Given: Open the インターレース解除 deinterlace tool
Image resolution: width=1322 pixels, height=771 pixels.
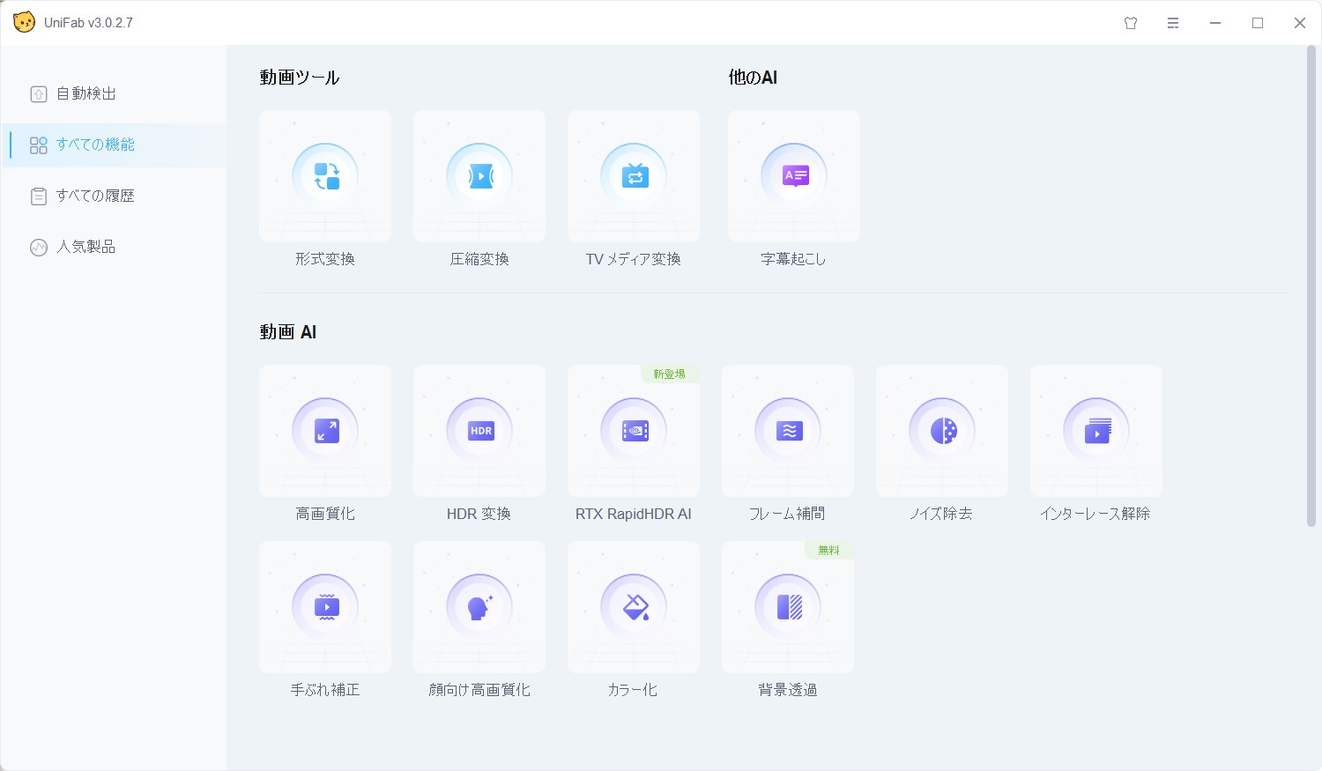Looking at the screenshot, I should (x=1096, y=432).
